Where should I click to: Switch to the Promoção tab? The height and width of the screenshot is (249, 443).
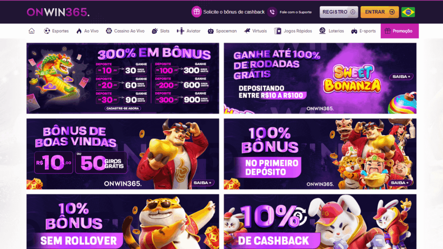[399, 31]
